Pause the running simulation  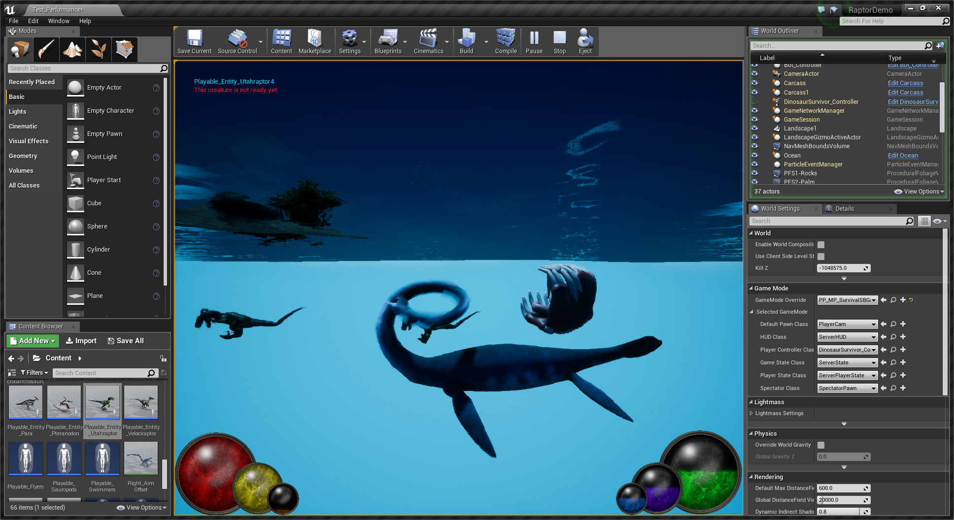point(534,41)
